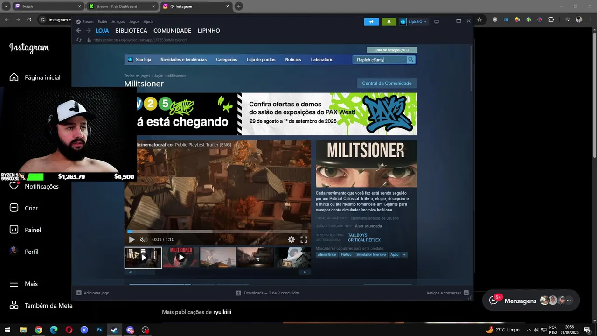Image resolution: width=597 pixels, height=336 pixels.
Task: Open developer TALLBOYS link
Action: coord(357,235)
